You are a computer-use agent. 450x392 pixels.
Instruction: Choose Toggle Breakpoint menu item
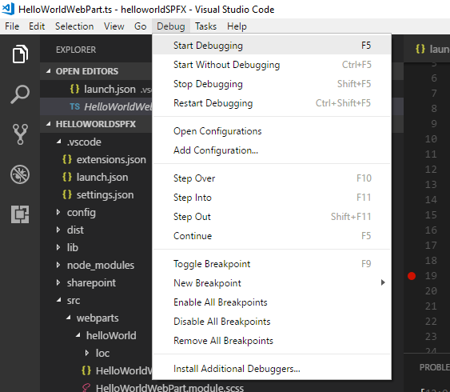pos(272,264)
